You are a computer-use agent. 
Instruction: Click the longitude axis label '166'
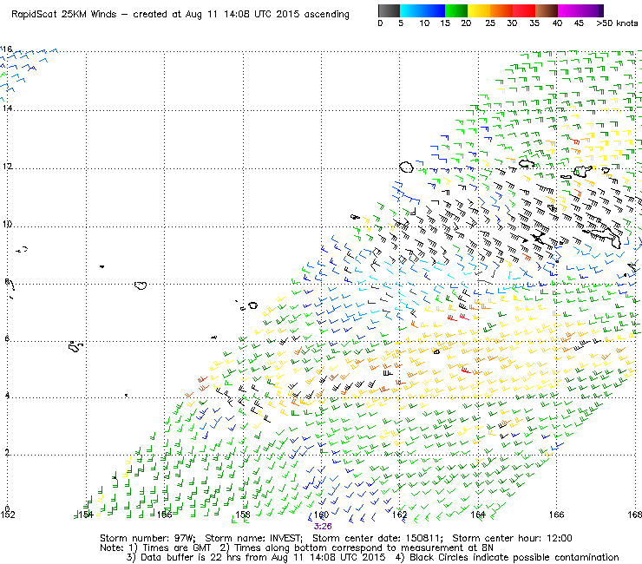pyautogui.click(x=556, y=515)
